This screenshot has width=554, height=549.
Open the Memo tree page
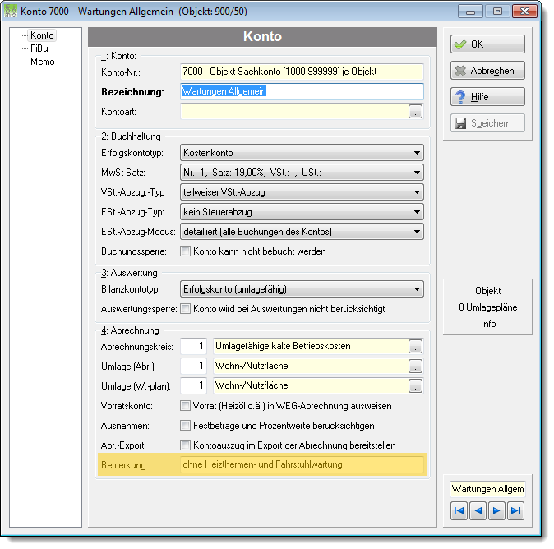click(43, 62)
